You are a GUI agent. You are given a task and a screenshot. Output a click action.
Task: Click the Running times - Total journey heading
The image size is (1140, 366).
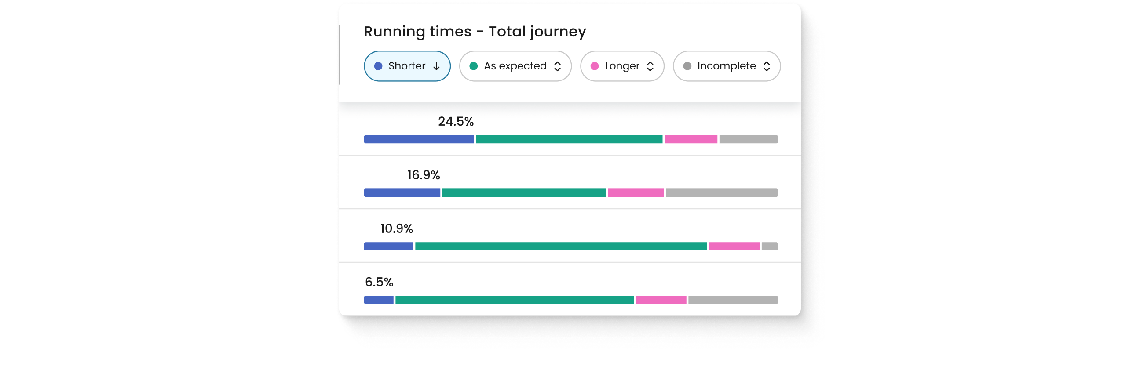[475, 32]
